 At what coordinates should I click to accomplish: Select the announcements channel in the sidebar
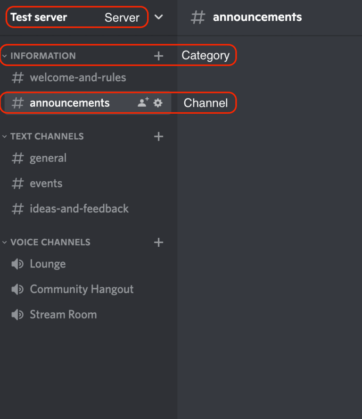(x=69, y=102)
